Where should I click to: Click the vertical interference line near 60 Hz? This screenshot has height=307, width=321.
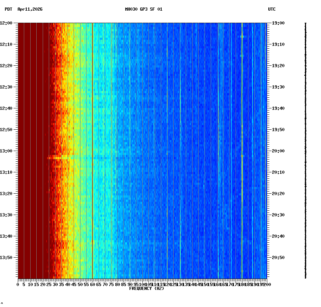[x=92, y=142]
